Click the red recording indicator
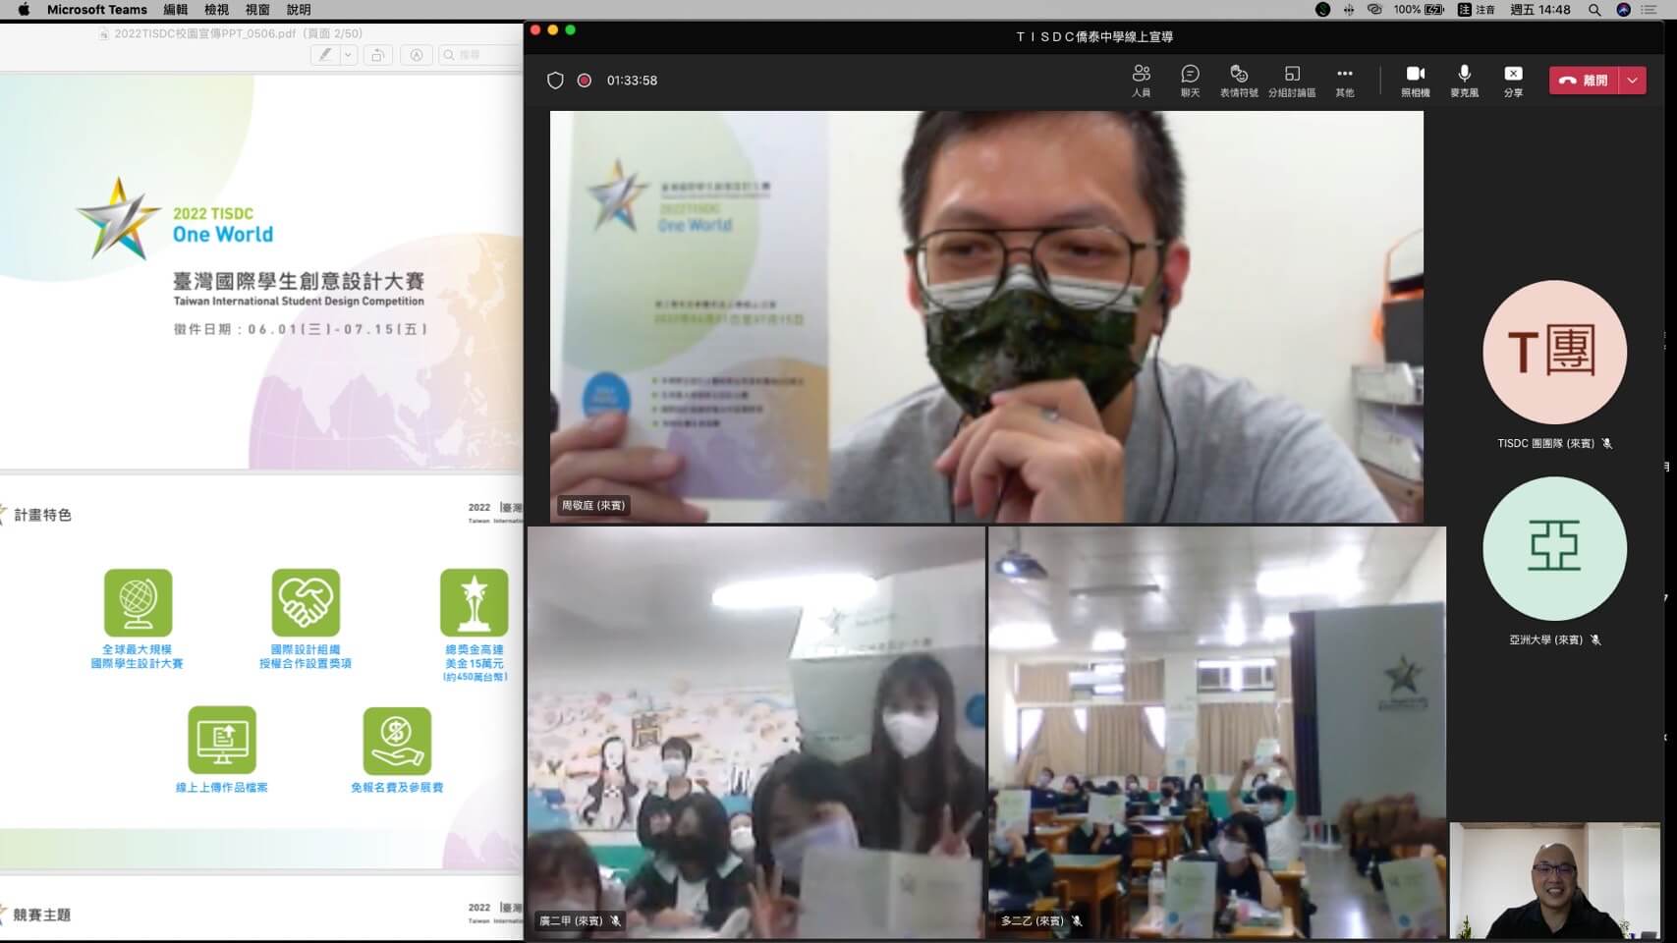Screen dimensions: 1677x943 coord(585,81)
